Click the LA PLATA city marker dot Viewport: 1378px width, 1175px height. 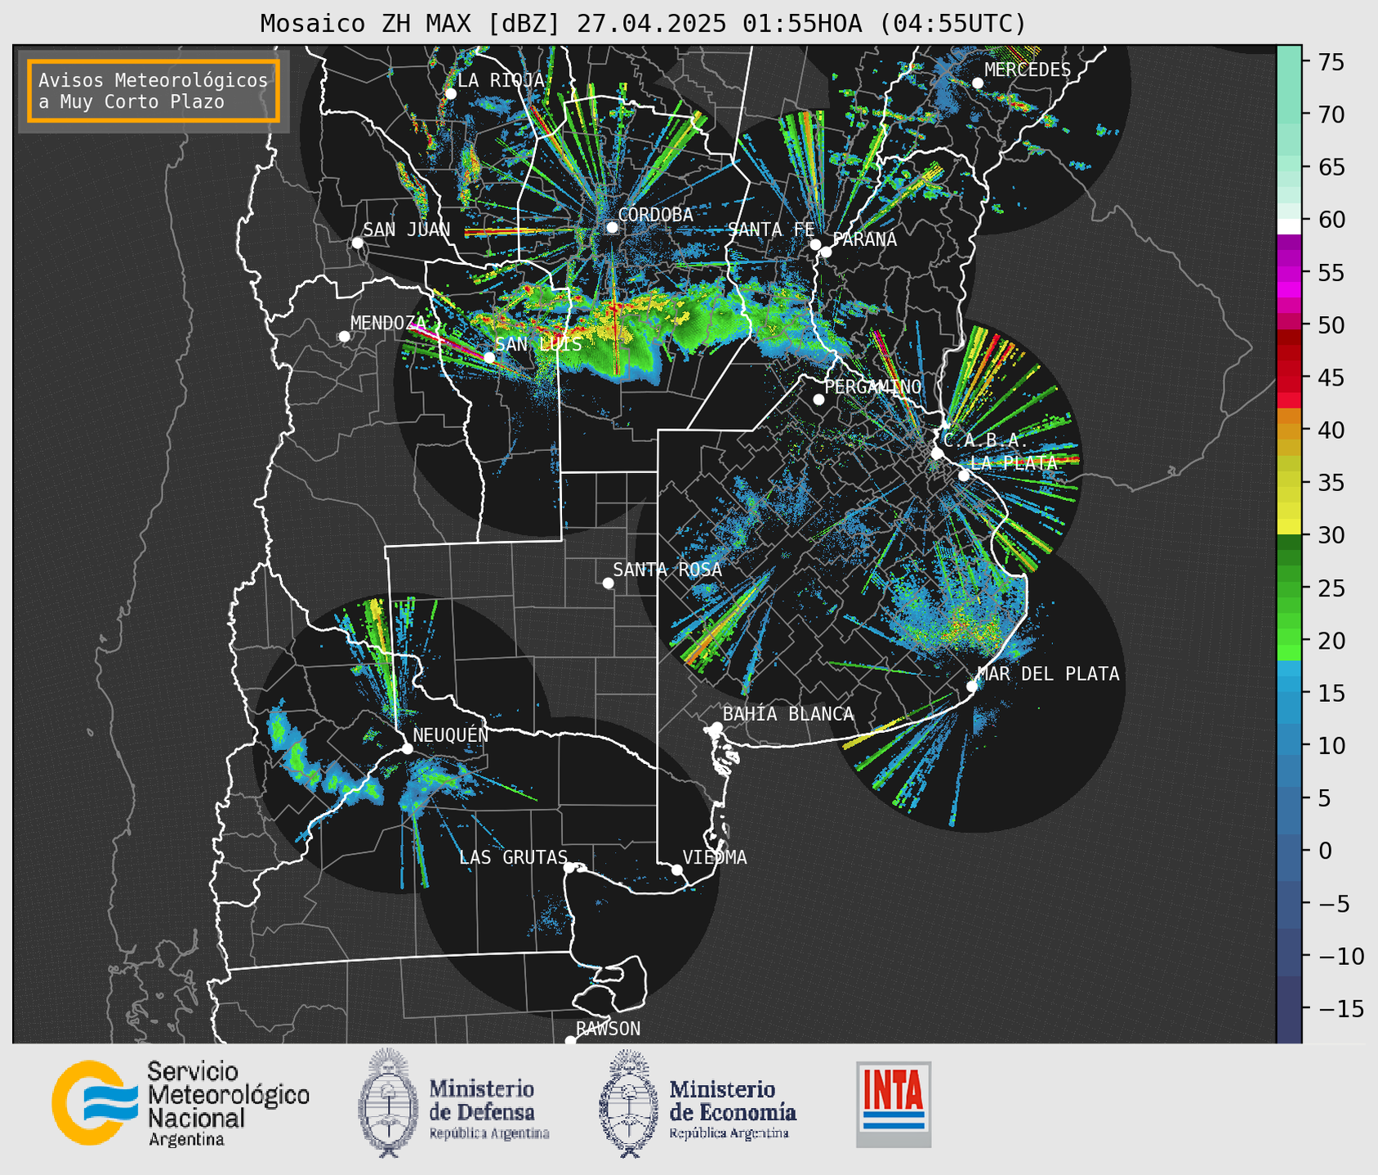(x=964, y=476)
